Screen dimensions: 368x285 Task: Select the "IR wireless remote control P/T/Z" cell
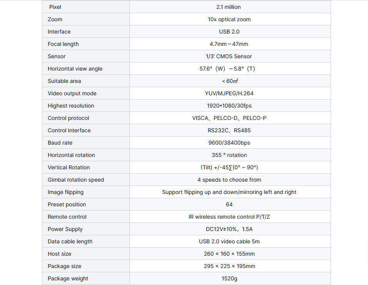[229, 217]
